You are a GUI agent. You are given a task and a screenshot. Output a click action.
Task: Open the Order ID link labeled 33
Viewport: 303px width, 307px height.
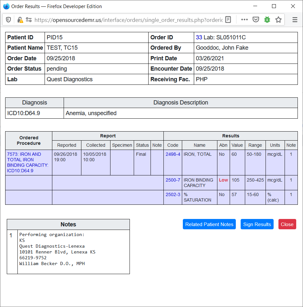tap(199, 37)
